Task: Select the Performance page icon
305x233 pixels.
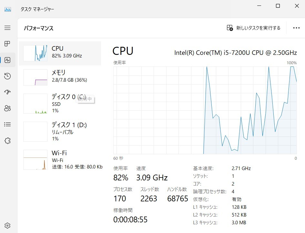Action: (7, 60)
